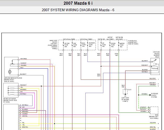The width and height of the screenshot is (164, 130).
Task: Click the '1F VIO/YEL' connector pin label
Action: point(23,116)
